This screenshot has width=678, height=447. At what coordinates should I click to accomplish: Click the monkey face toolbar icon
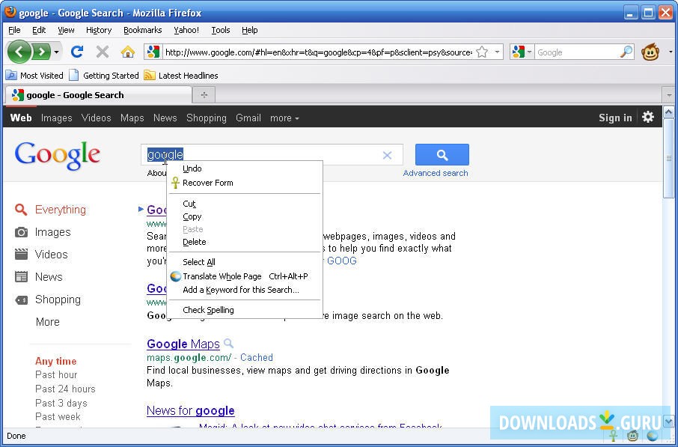click(650, 52)
